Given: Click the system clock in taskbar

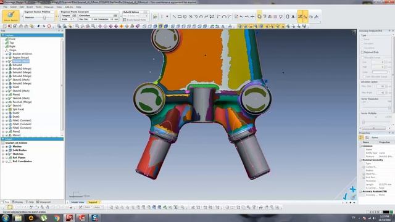Looking at the screenshot, I should [384, 218].
